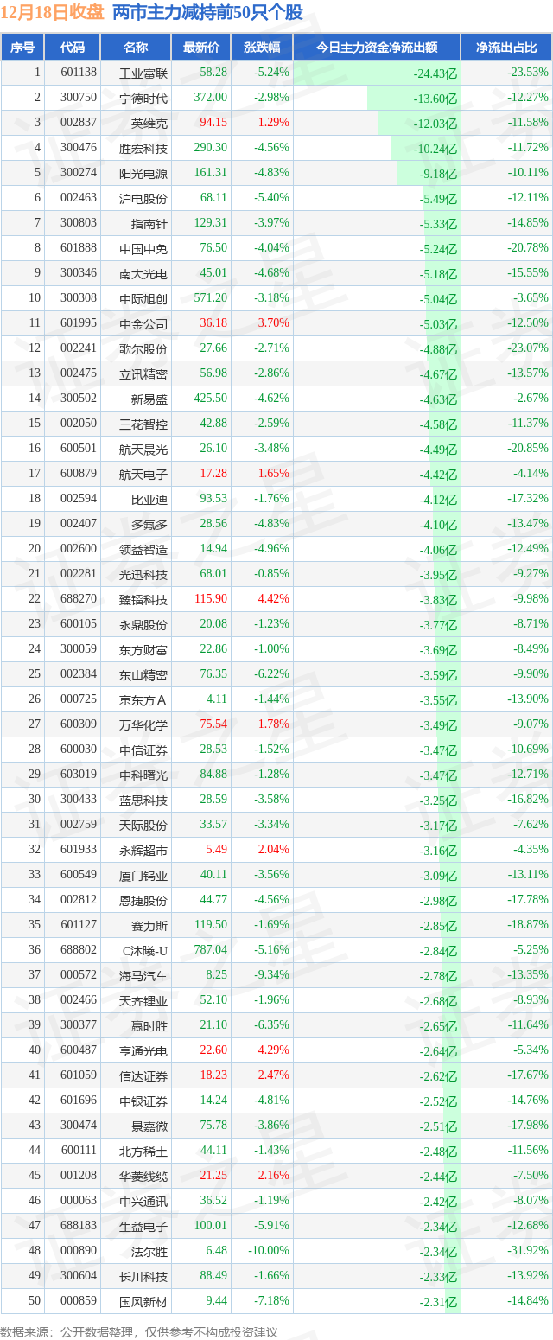The image size is (553, 1340).
Task: Select stock name 中兴通讯
Action: [143, 1201]
